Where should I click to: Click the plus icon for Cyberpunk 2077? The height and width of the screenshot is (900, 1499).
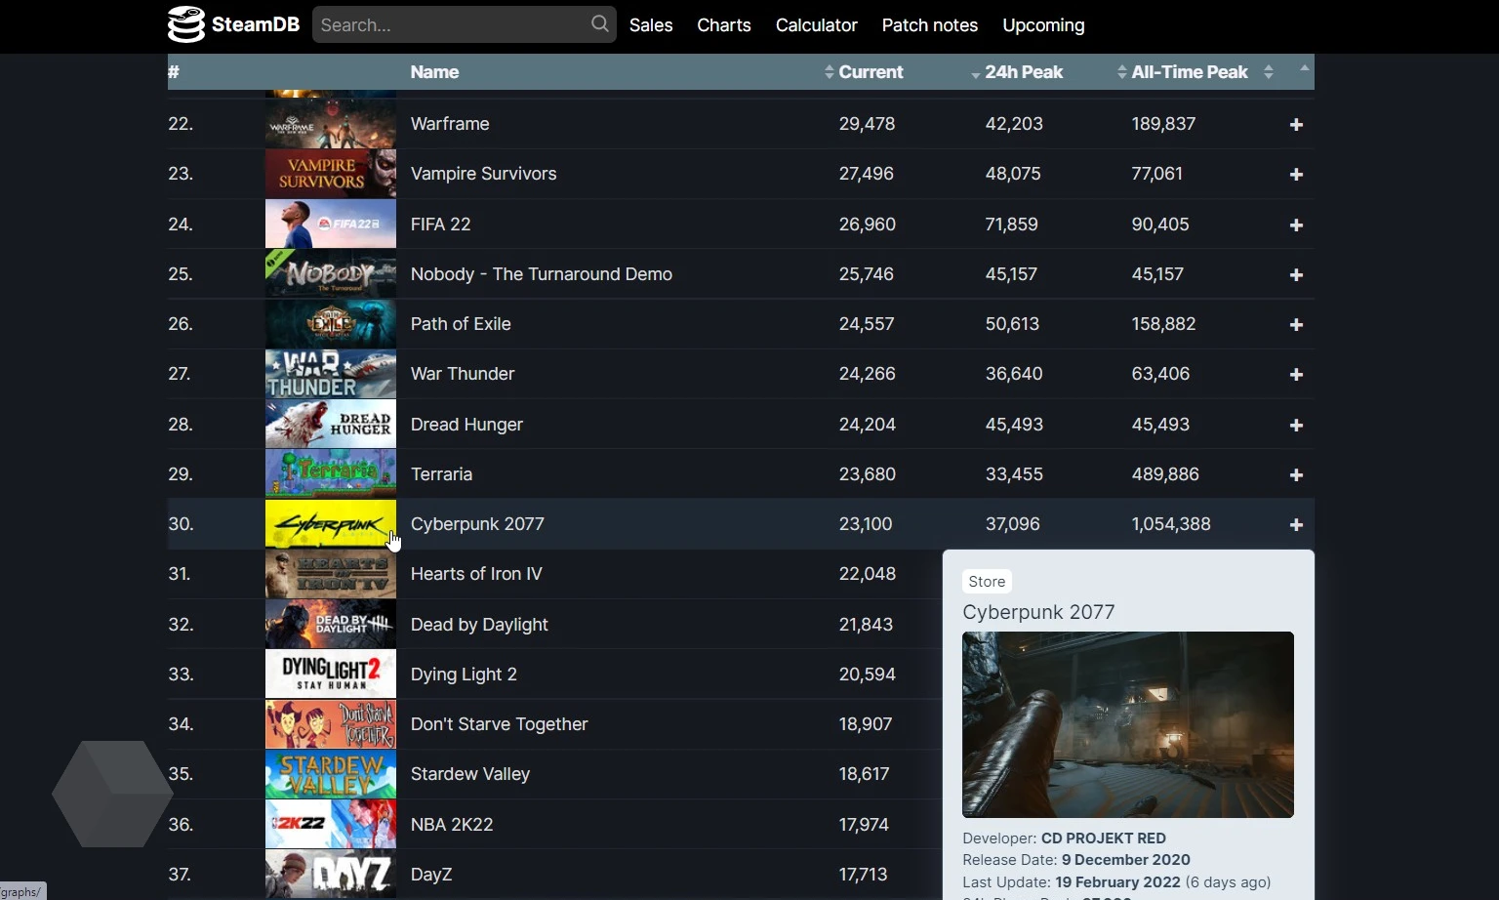tap(1296, 525)
